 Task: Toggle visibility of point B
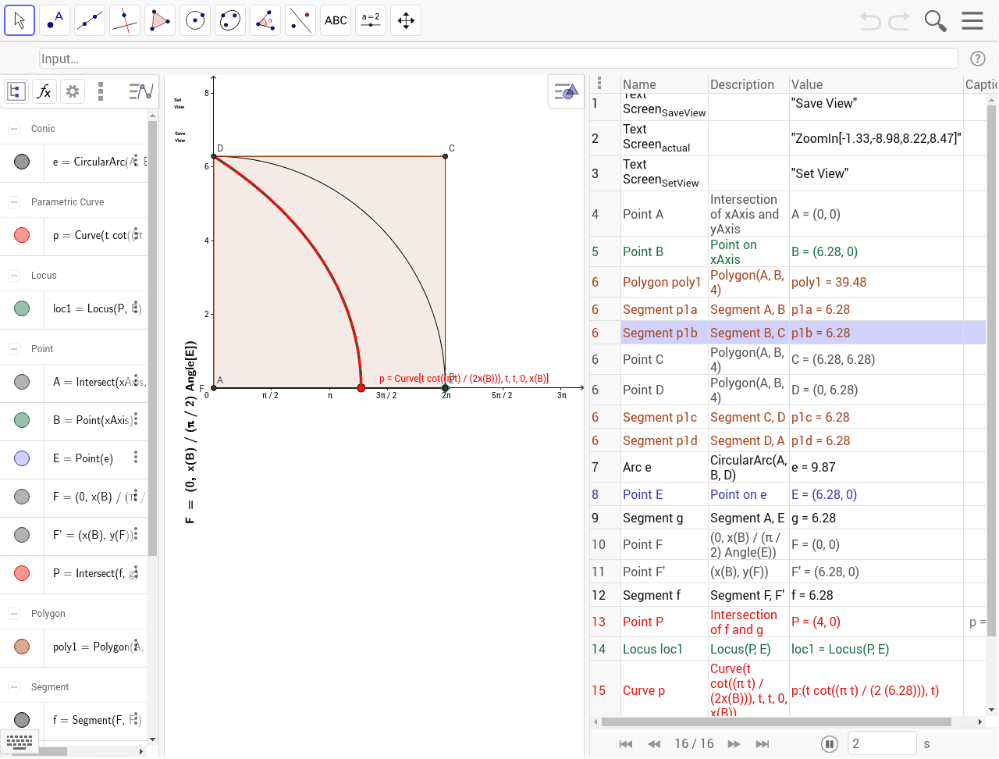(22, 420)
